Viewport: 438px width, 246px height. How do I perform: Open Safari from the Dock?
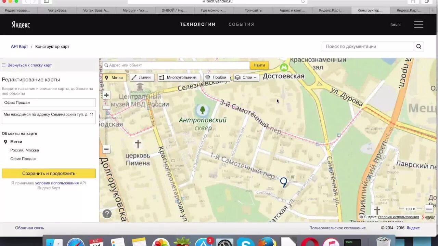tap(76, 242)
